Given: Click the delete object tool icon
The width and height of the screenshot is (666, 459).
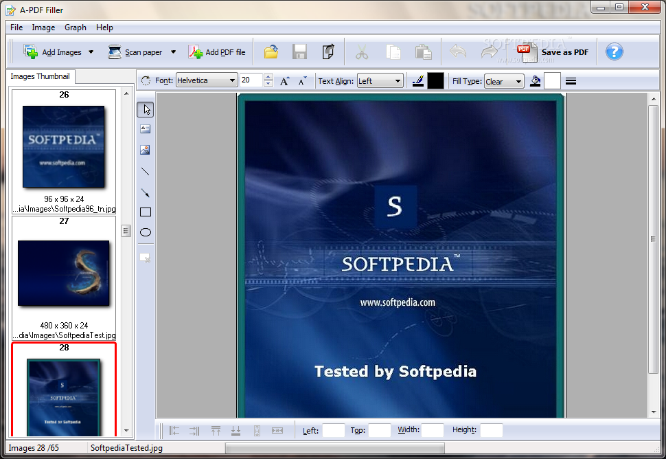Looking at the screenshot, I should 146,258.
